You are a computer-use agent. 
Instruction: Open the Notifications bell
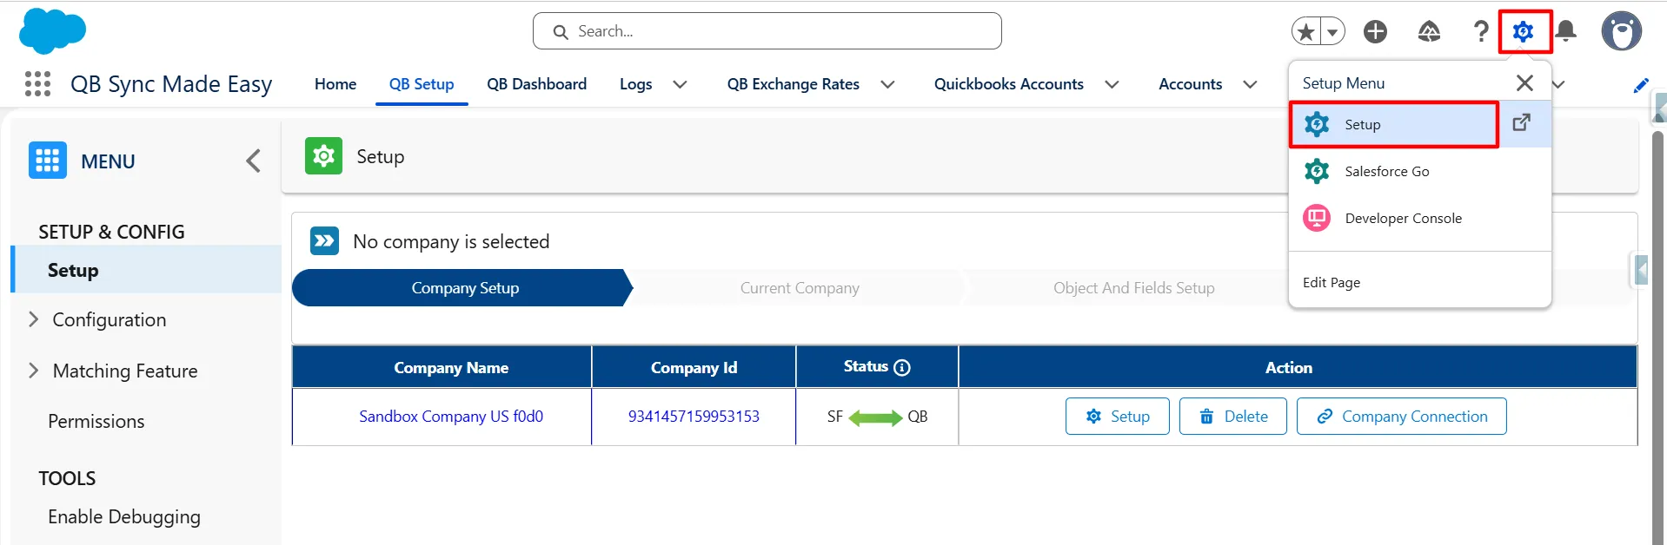(x=1566, y=32)
